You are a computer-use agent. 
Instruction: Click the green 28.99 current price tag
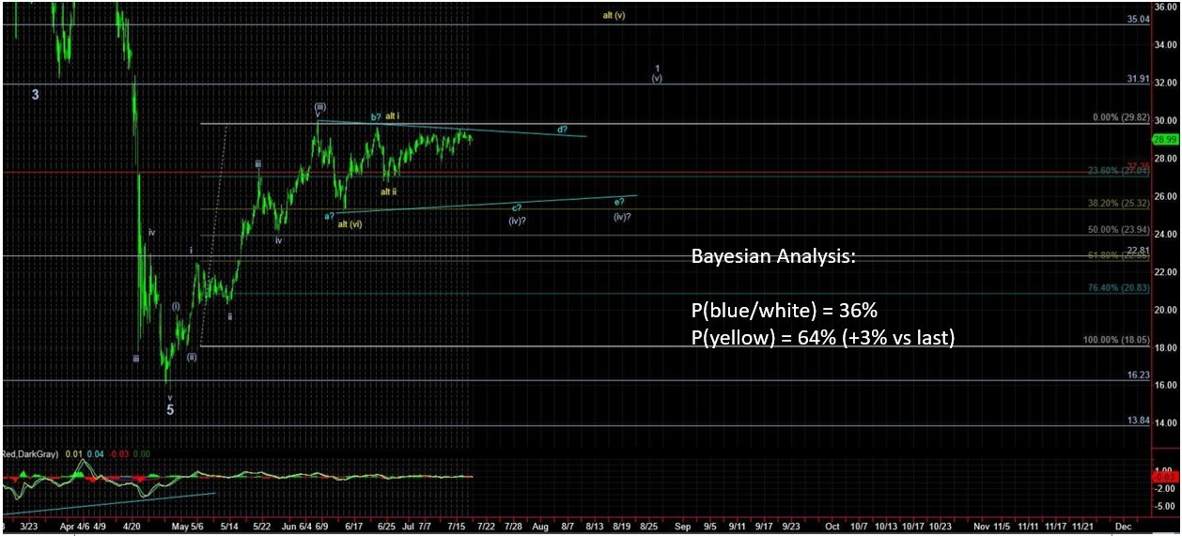[1166, 139]
